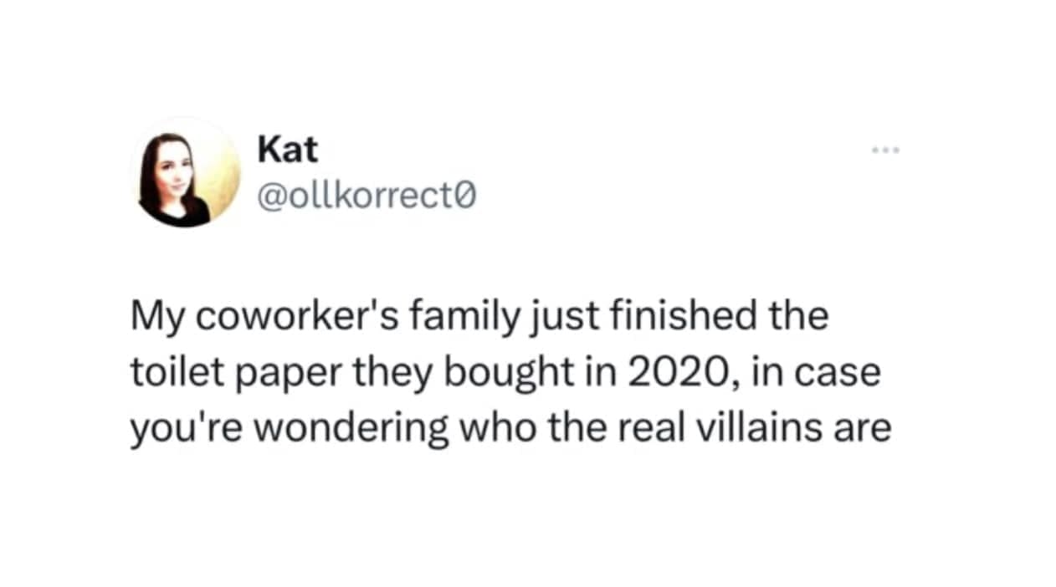Click the word "toilet" in the tweet
Viewport: 1056px width, 587px height.
click(x=162, y=372)
